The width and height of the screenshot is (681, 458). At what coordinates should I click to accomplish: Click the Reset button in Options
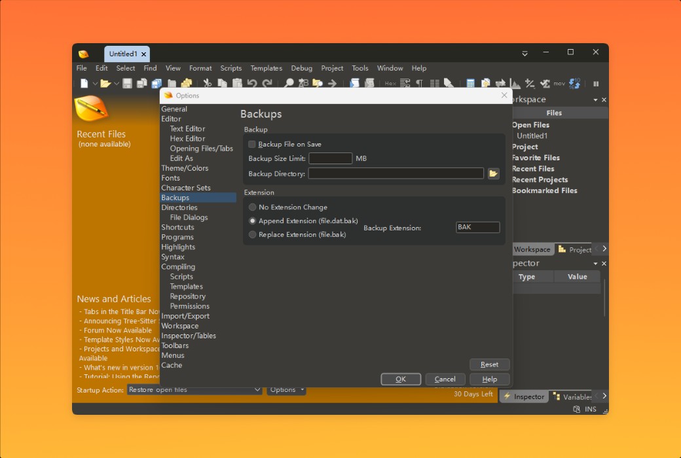click(x=489, y=364)
